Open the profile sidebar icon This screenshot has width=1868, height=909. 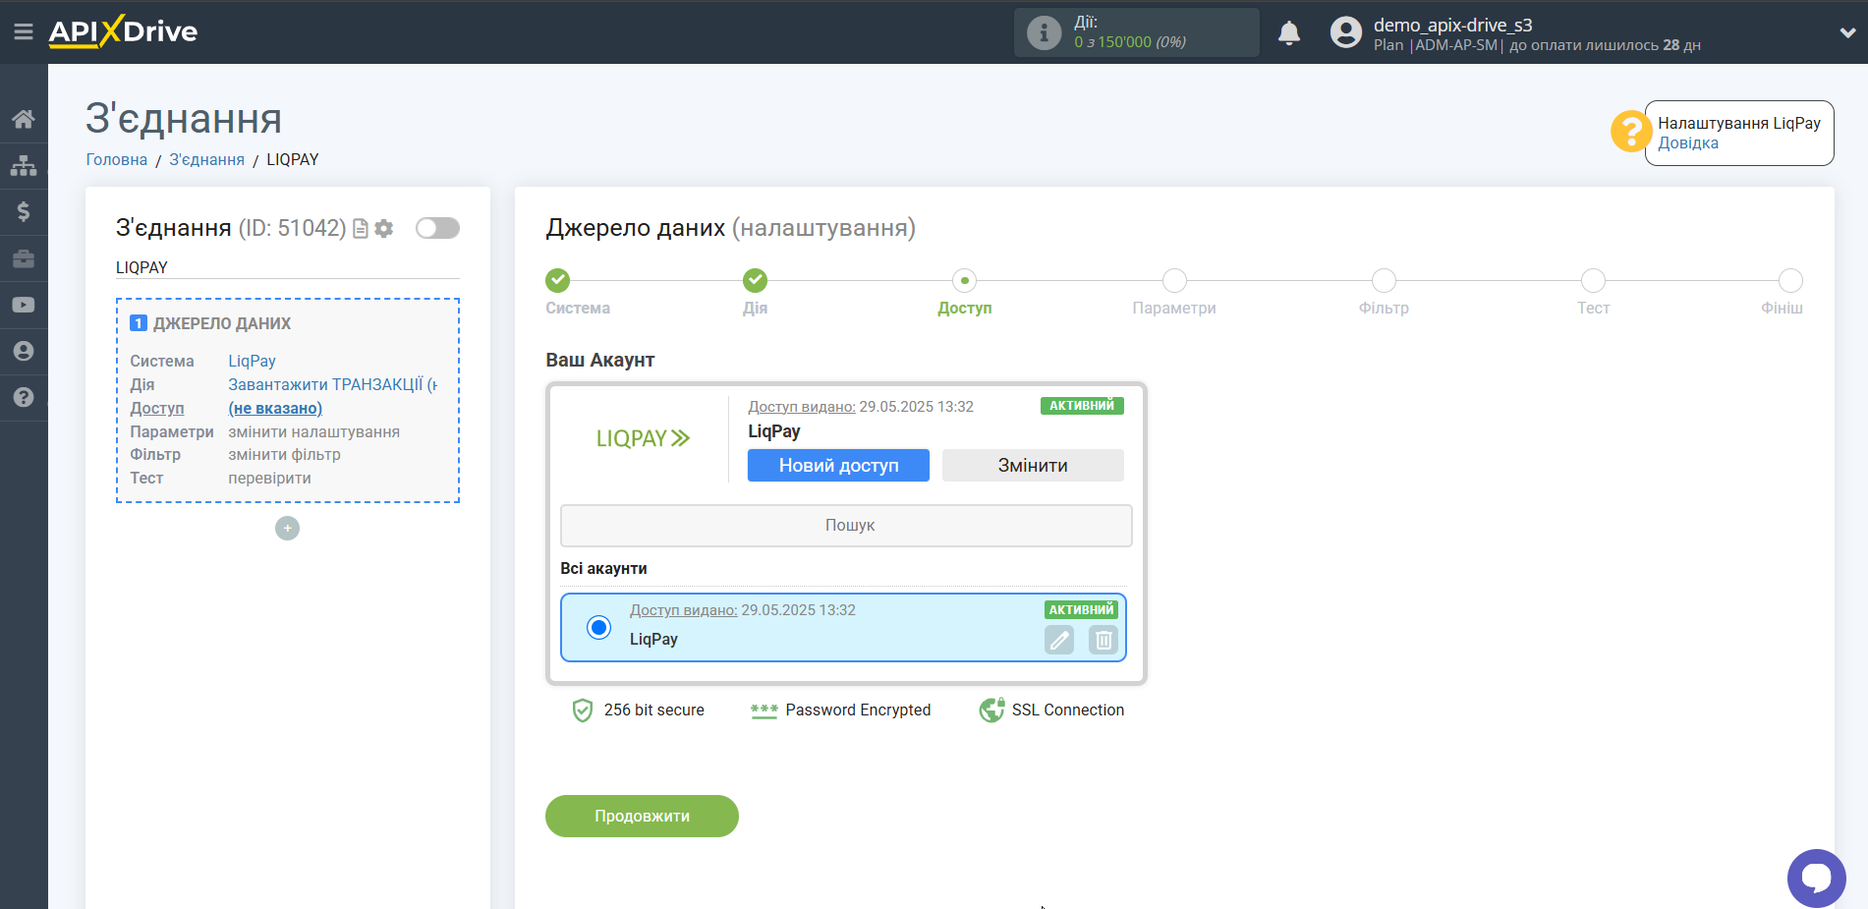(x=24, y=351)
